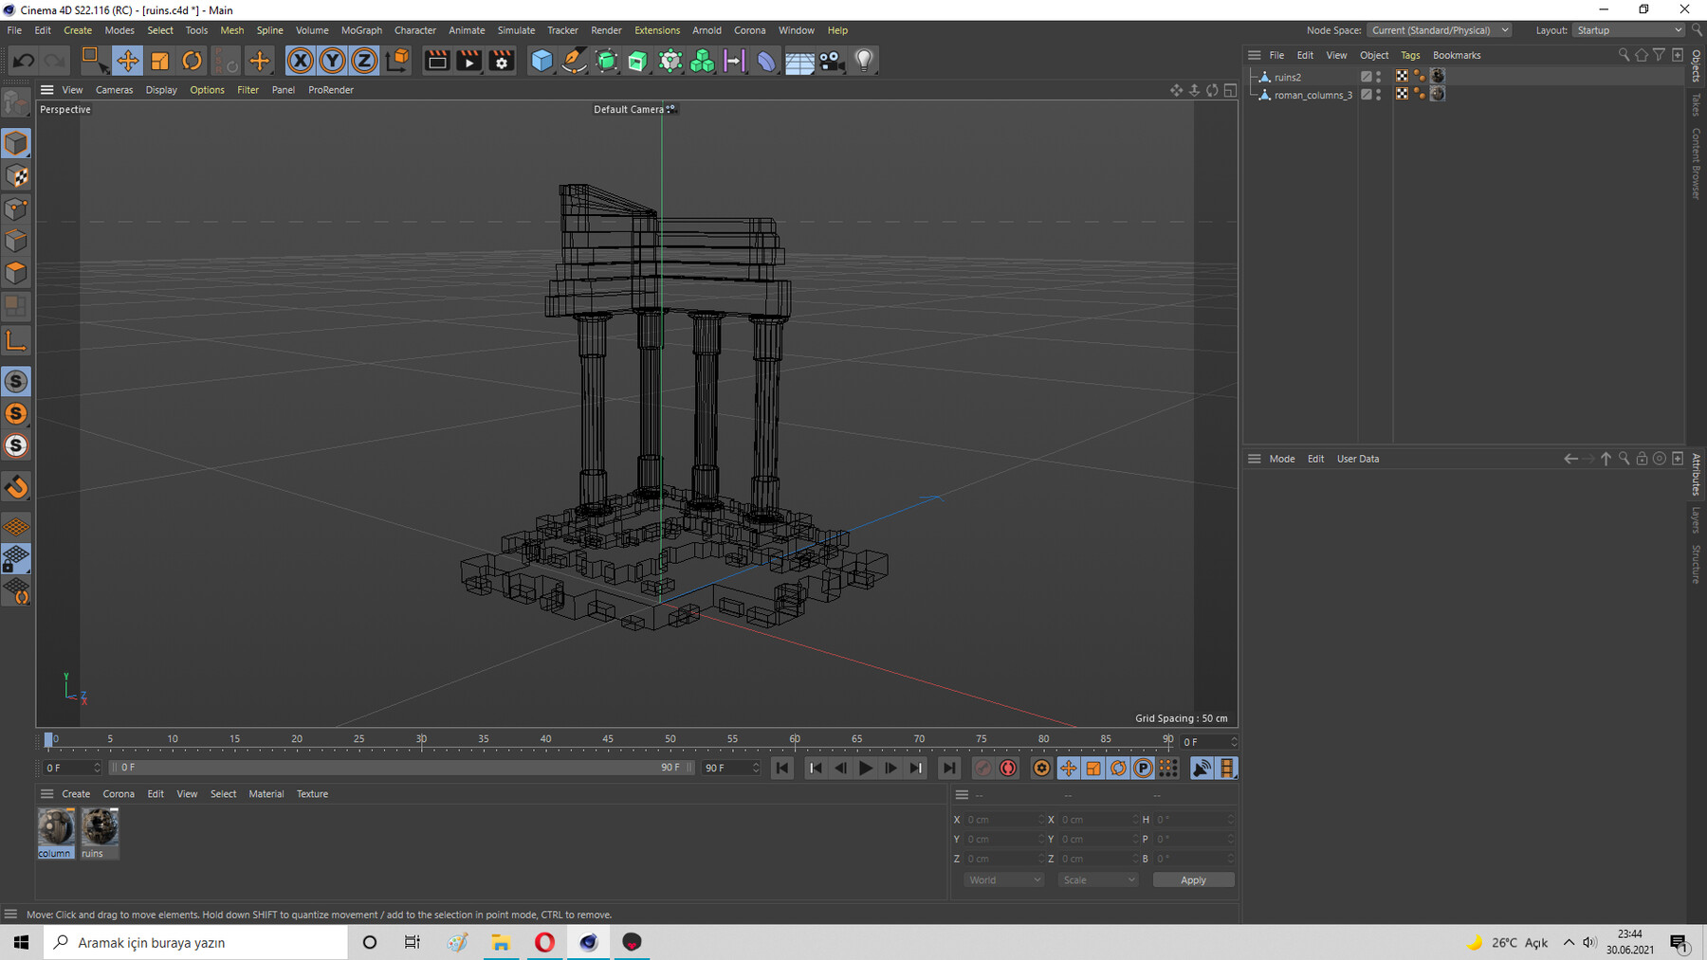Click the Light bulb object icon

click(x=863, y=61)
